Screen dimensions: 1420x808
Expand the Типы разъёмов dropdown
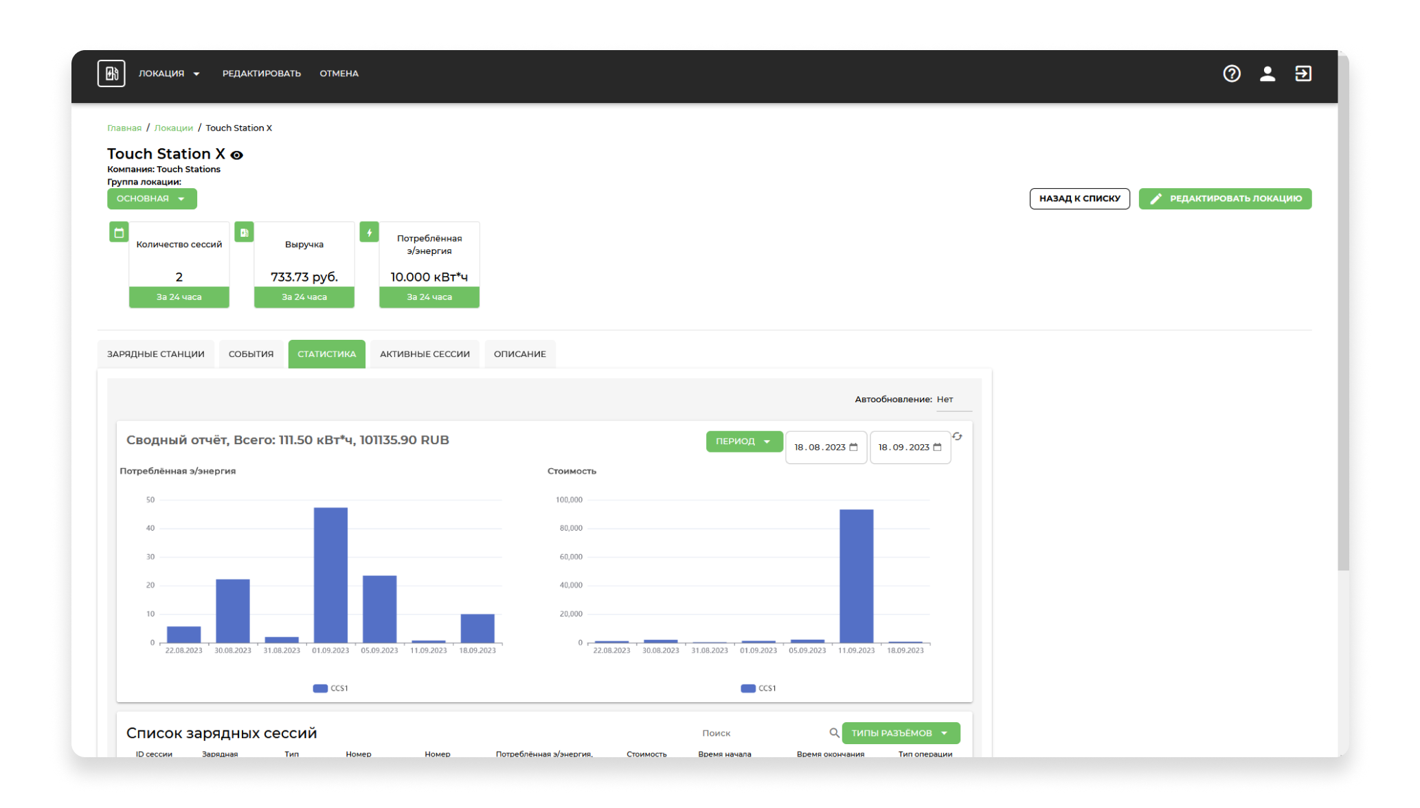(901, 733)
